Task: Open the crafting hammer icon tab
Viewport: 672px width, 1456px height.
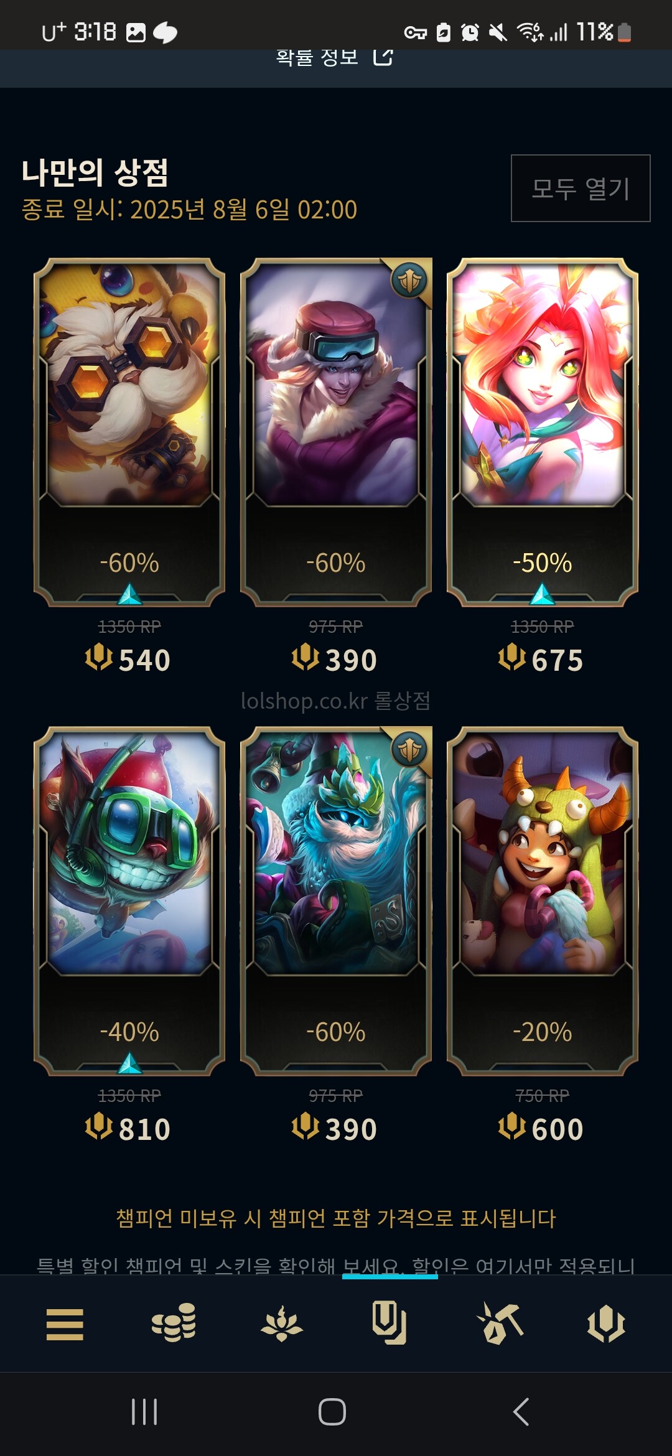Action: 498,1323
